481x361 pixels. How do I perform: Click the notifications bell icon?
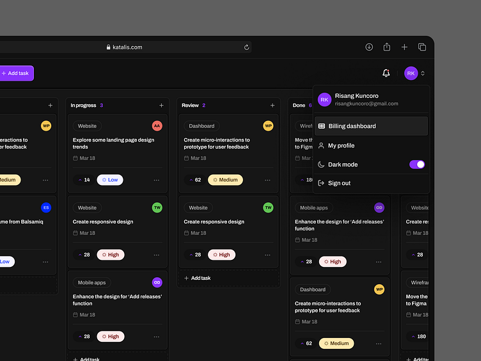tap(386, 73)
